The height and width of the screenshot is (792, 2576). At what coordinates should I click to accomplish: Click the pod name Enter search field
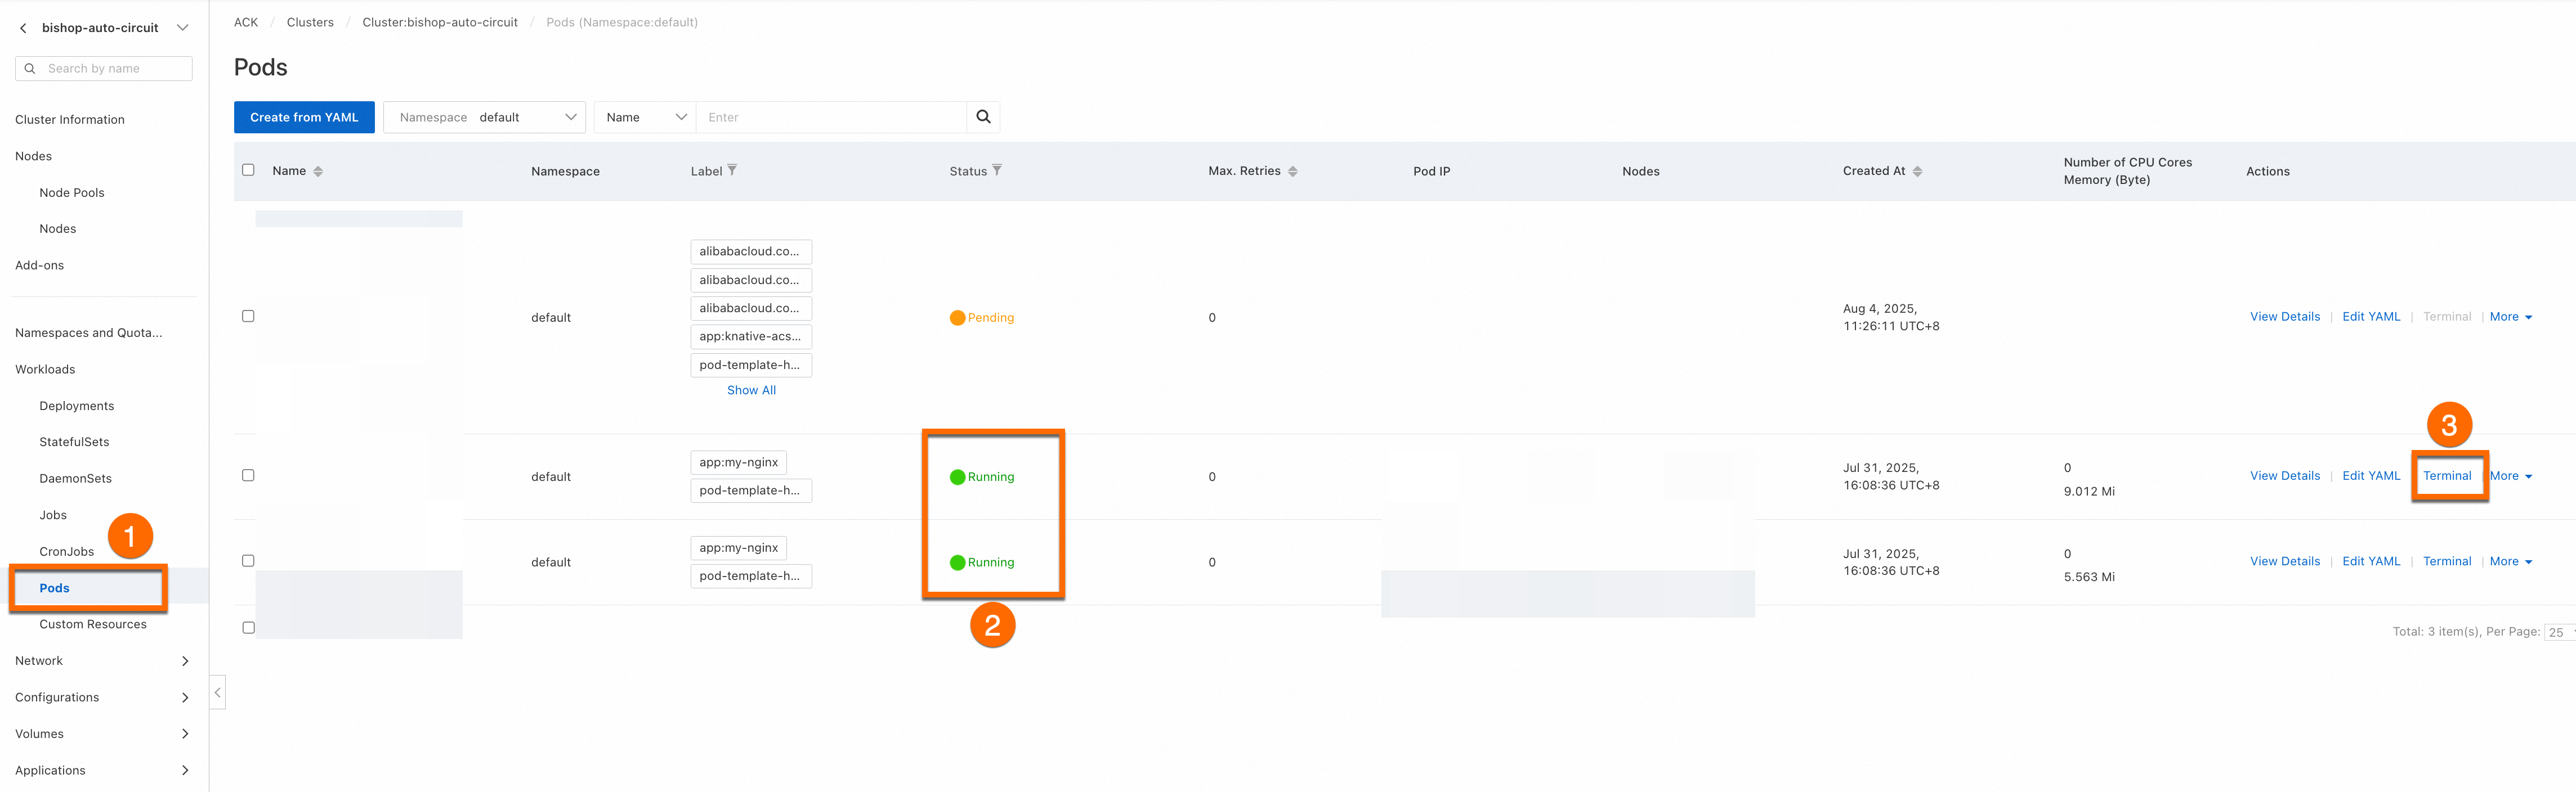tap(830, 117)
